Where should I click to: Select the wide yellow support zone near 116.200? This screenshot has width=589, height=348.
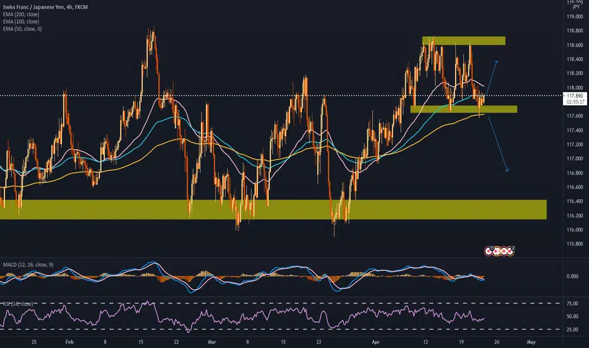pos(273,209)
